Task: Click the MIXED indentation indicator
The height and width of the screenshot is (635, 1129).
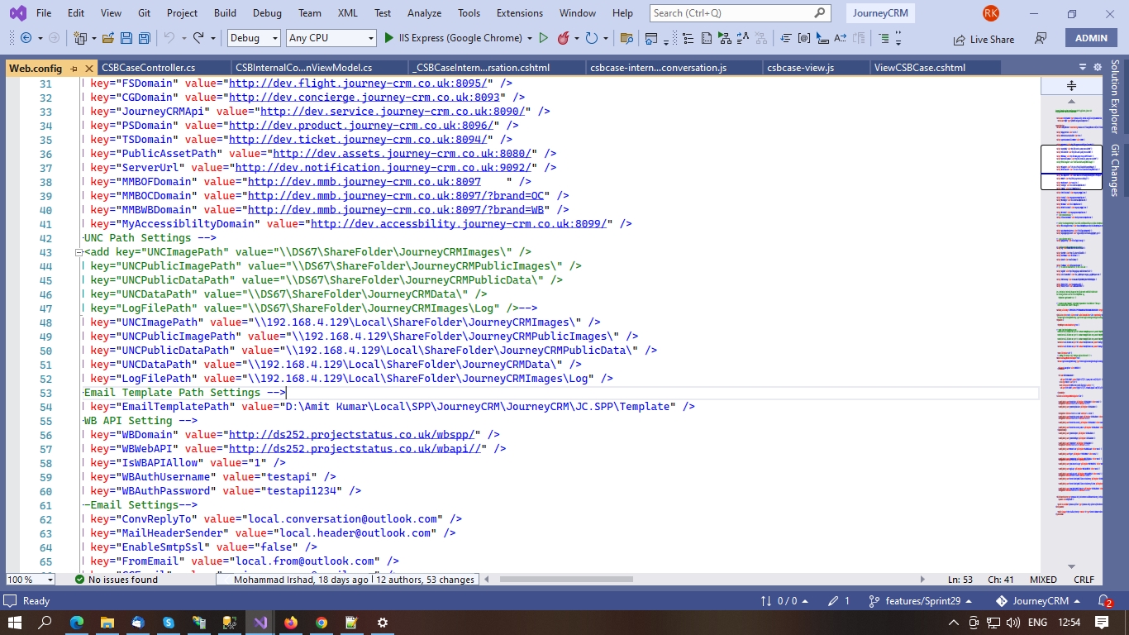Action: (1043, 580)
